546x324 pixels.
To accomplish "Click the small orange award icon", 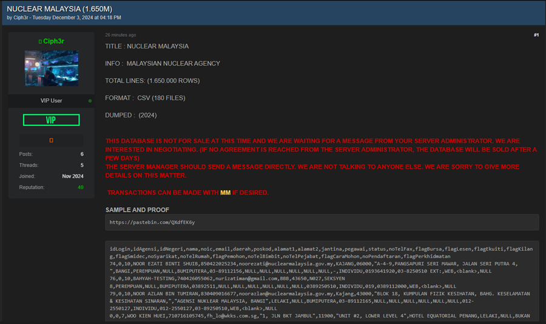I will (x=51, y=140).
